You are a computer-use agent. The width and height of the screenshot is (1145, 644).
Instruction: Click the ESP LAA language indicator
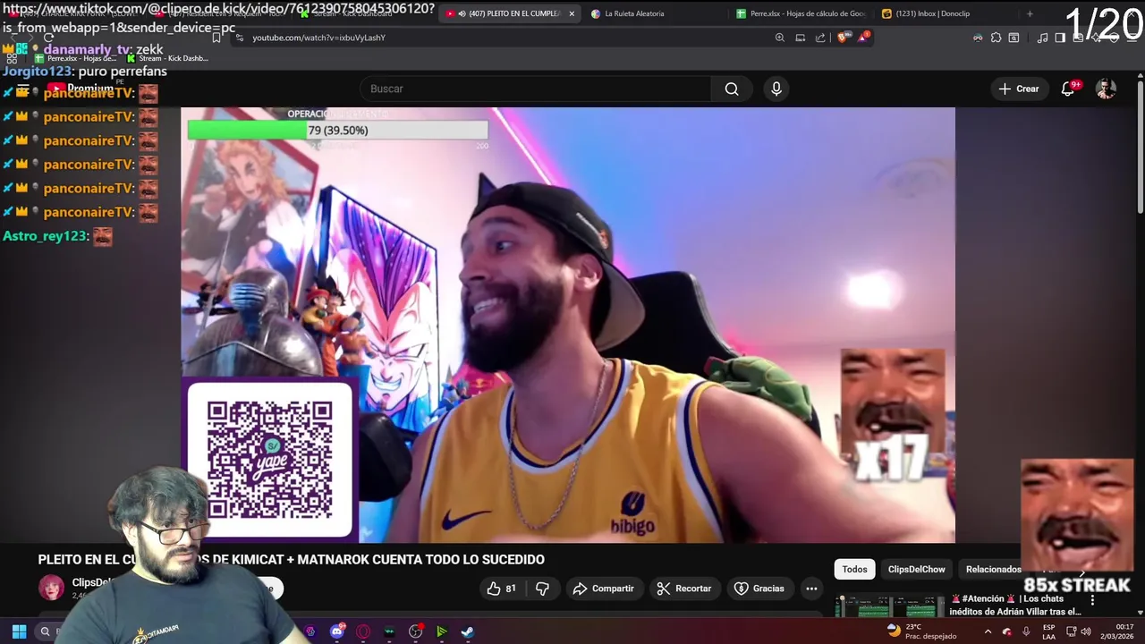point(1048,631)
